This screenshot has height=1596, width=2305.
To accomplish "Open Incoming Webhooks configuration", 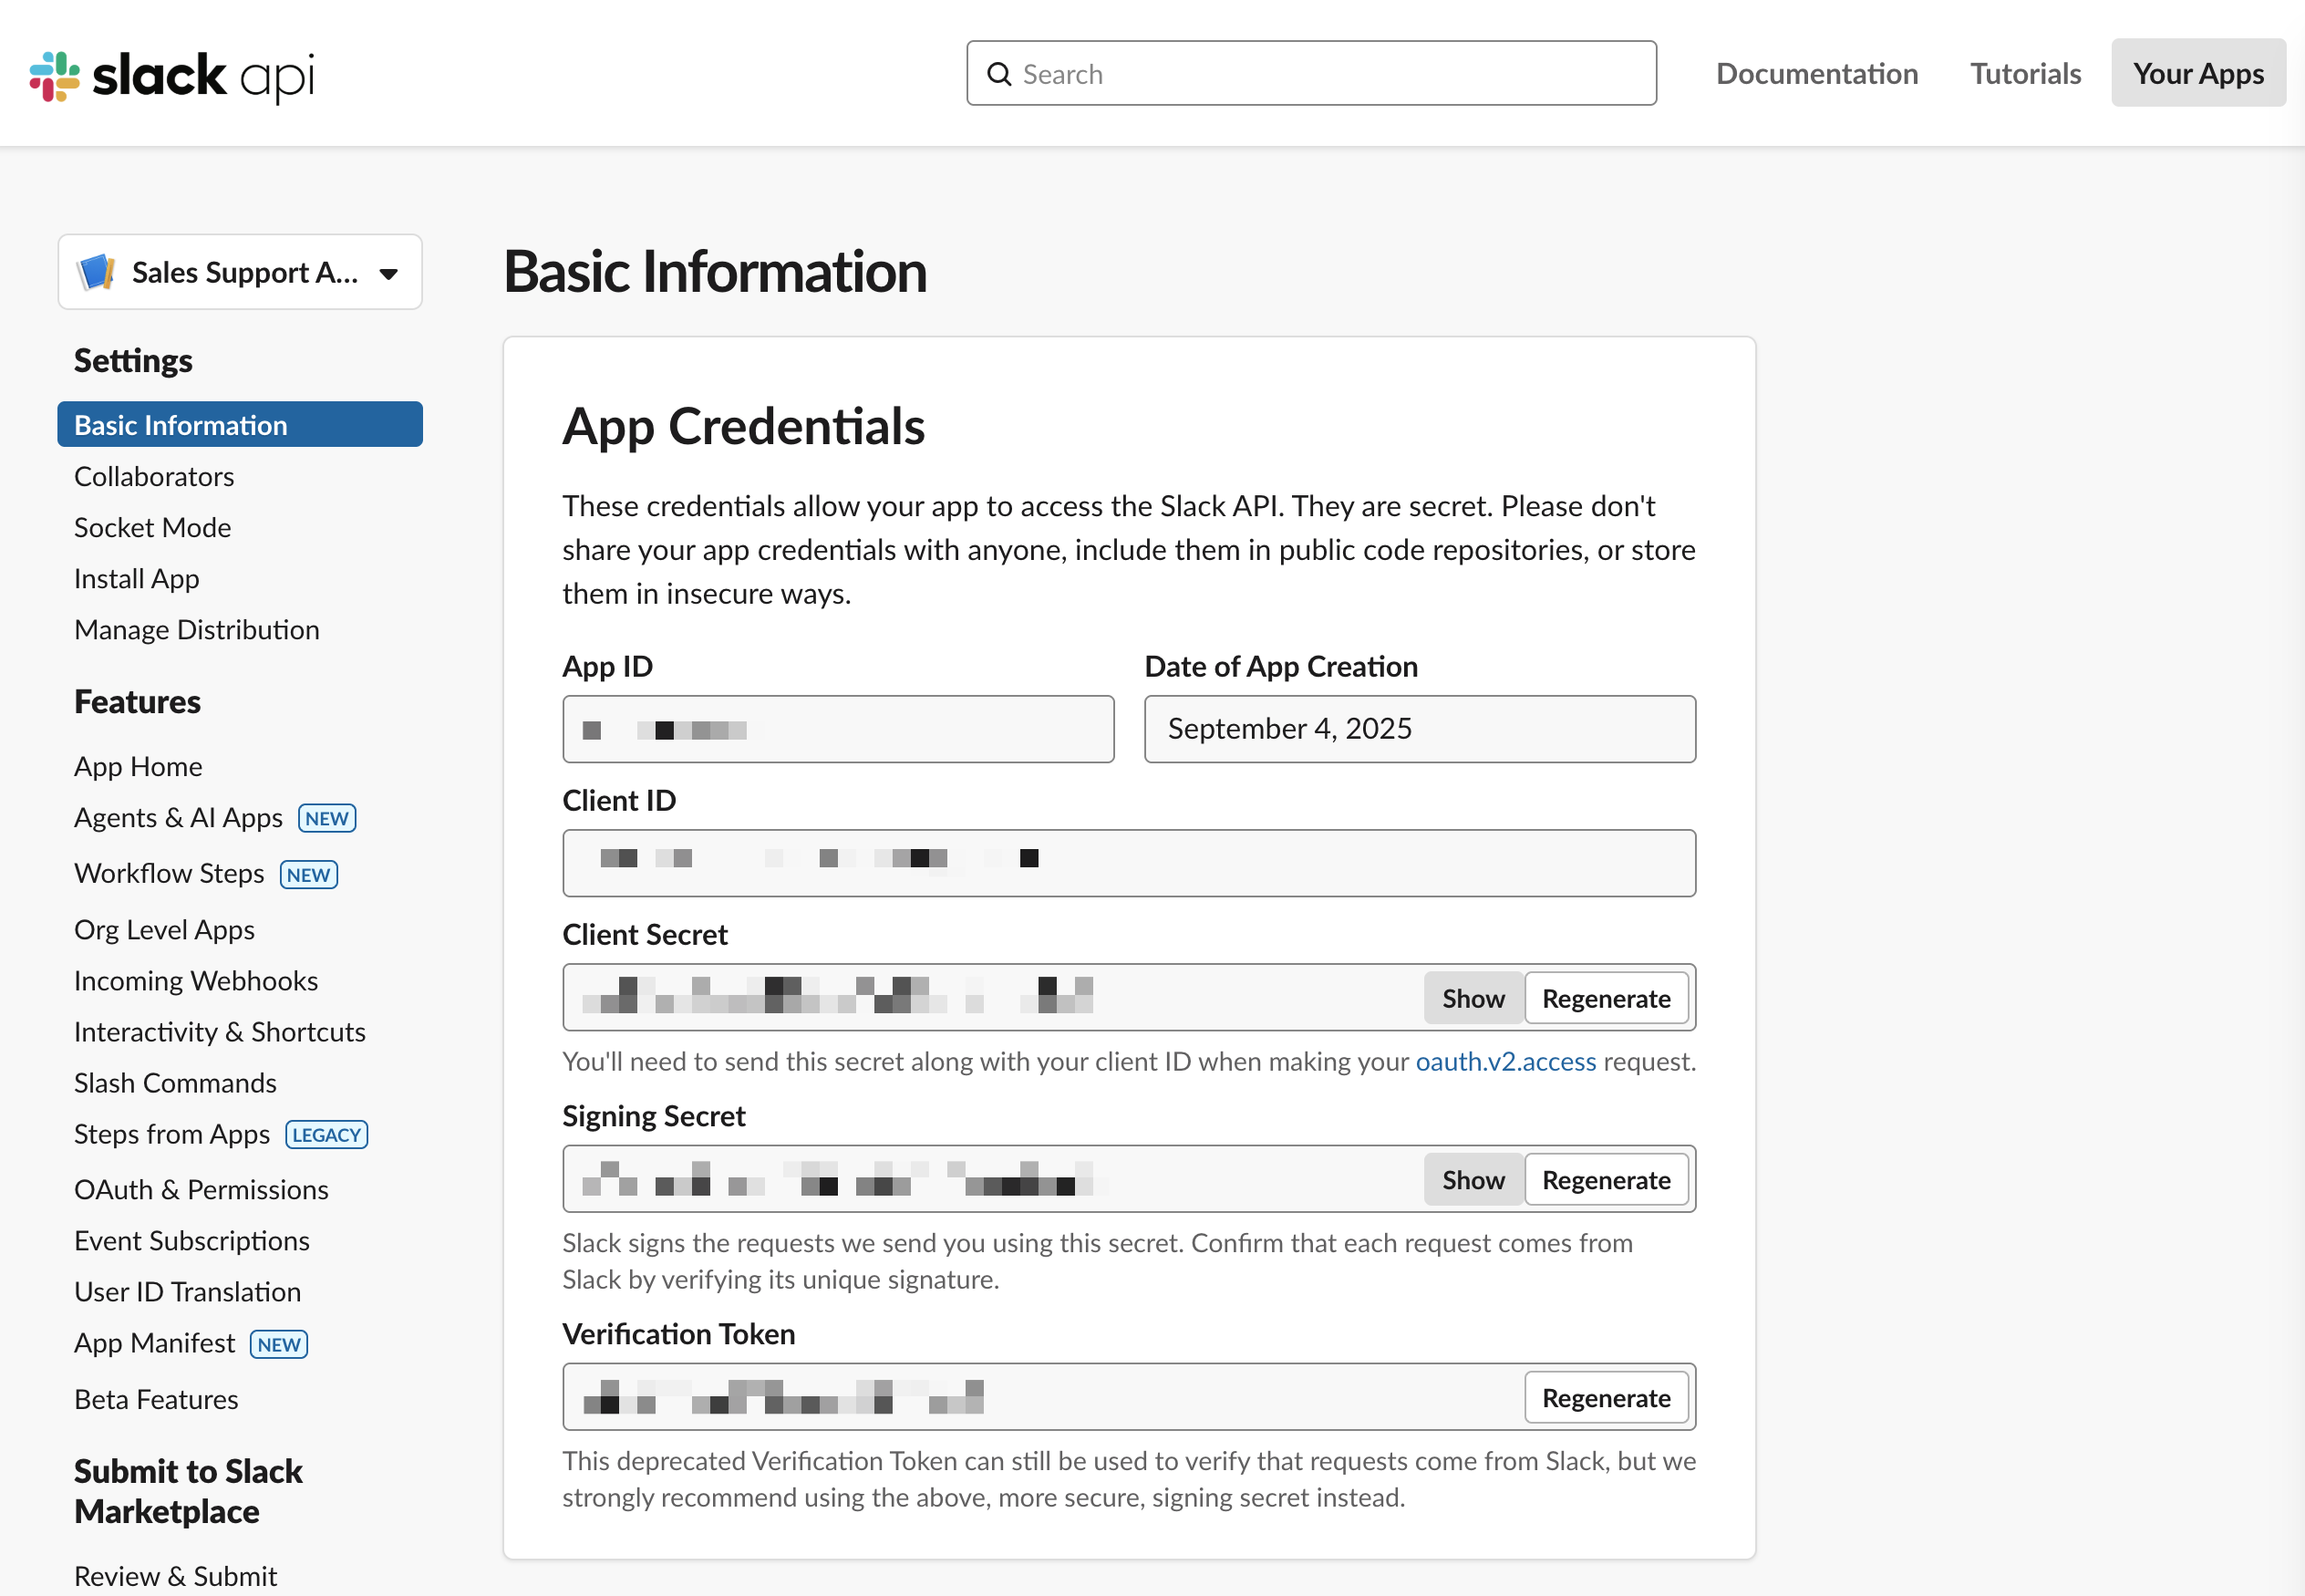I will point(196,980).
